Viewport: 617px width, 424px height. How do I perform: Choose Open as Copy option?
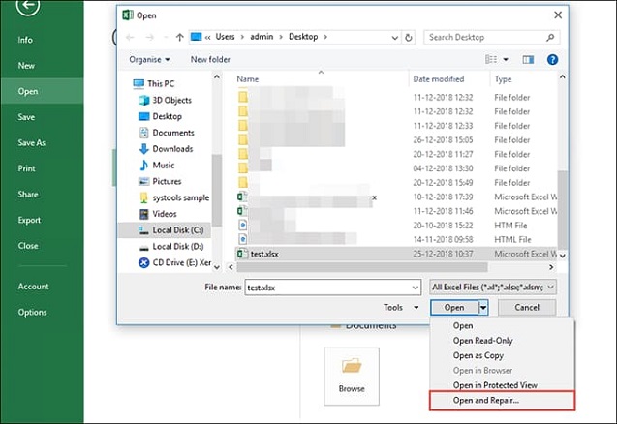click(478, 355)
